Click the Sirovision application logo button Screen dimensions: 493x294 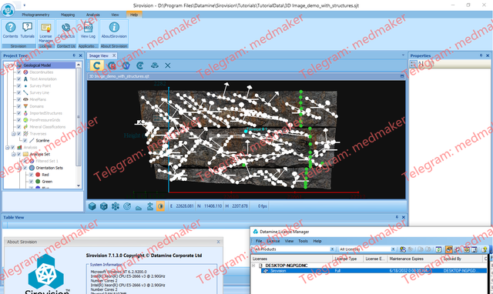pyautogui.click(x=8, y=9)
